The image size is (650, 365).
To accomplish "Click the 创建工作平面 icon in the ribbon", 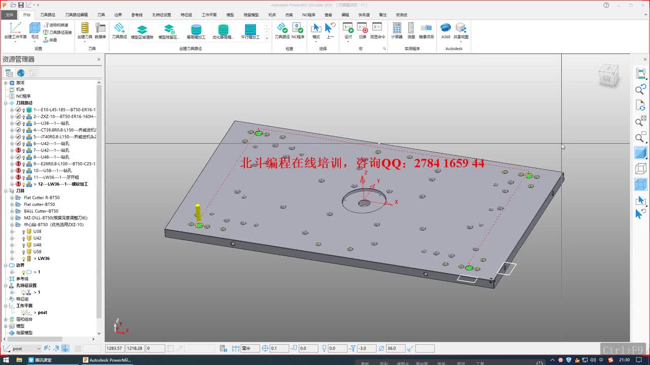I will [15, 30].
